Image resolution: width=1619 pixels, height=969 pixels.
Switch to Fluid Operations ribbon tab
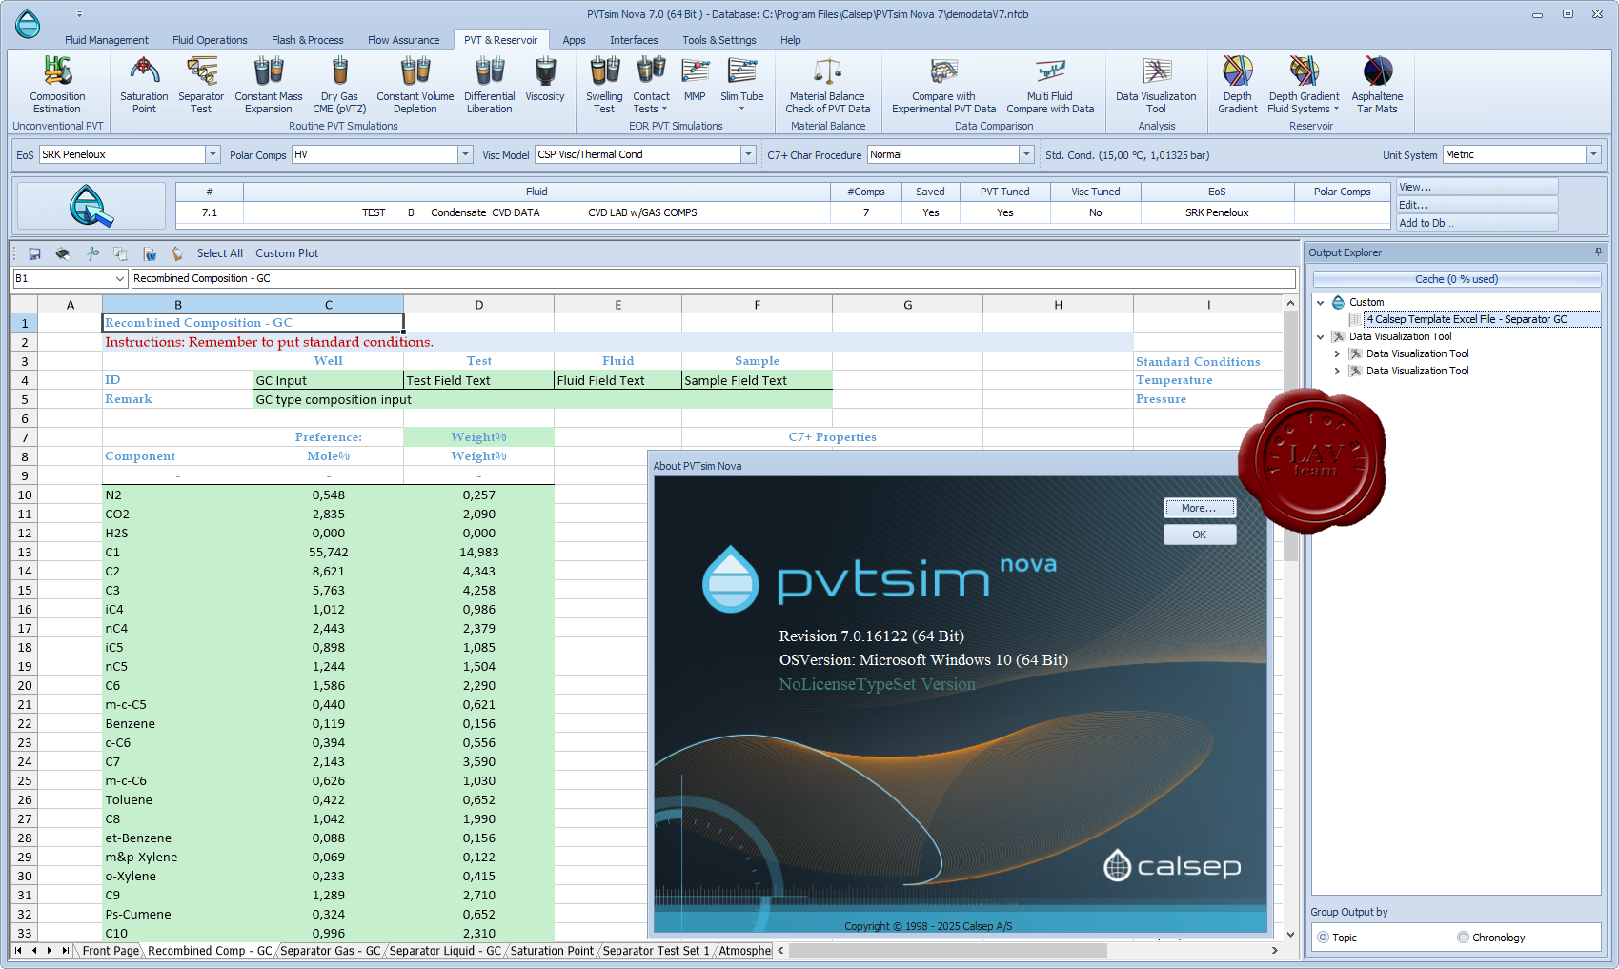click(x=210, y=40)
